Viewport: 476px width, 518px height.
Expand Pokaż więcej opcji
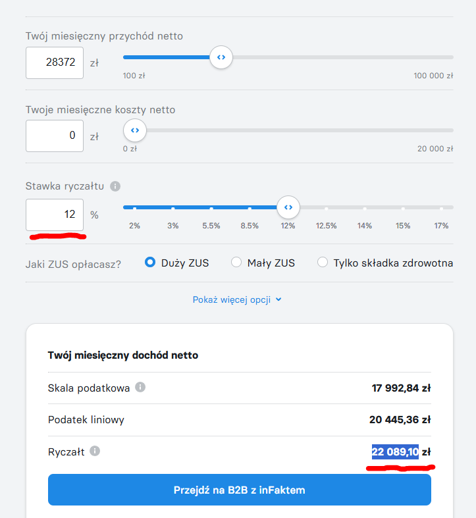tap(232, 299)
